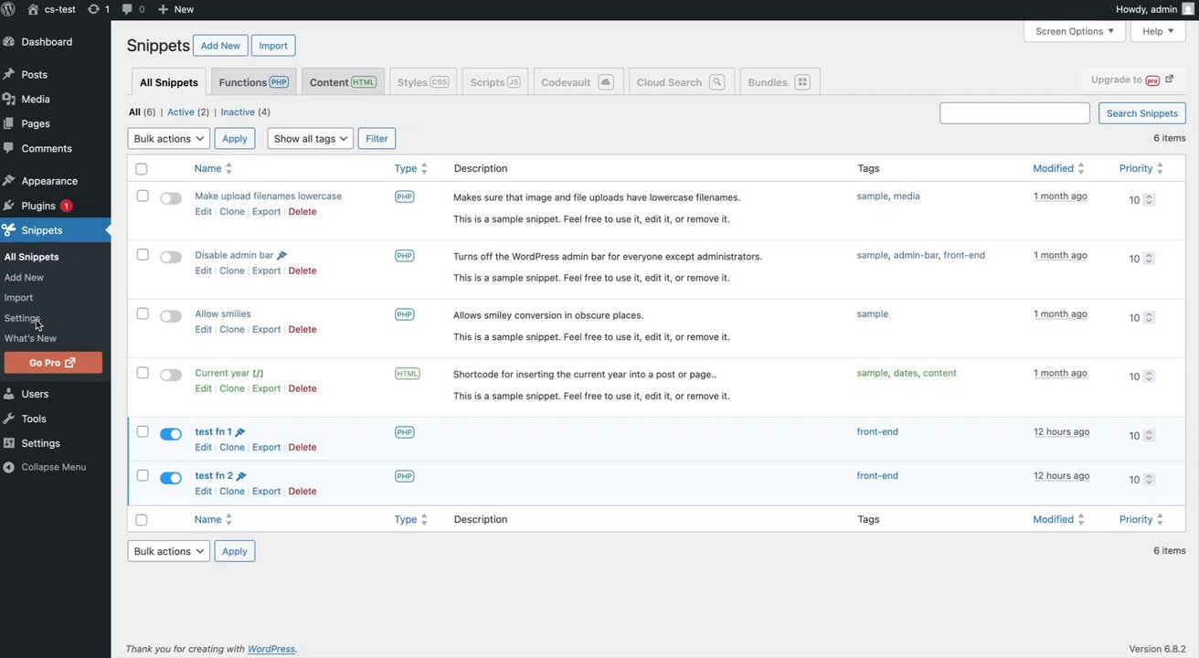Visit the cs-test site home icon
1199x658 pixels.
tap(34, 9)
